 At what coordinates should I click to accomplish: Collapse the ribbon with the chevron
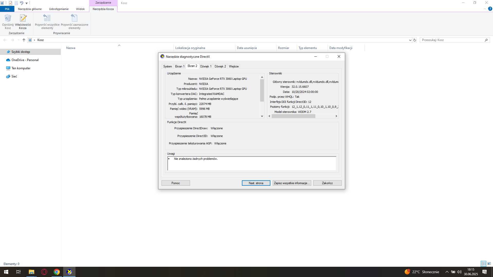pos(485,9)
